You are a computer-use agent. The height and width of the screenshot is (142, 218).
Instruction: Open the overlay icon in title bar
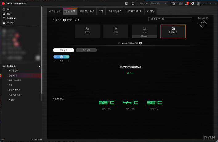click(x=126, y=3)
